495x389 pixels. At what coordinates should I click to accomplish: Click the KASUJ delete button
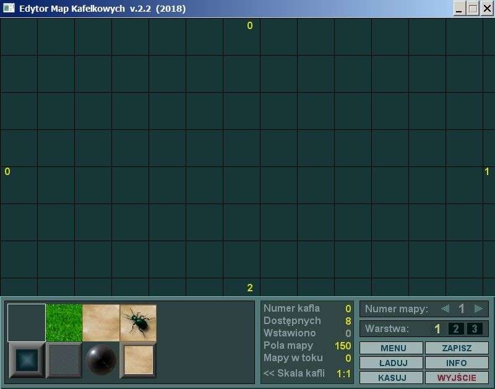pyautogui.click(x=392, y=378)
